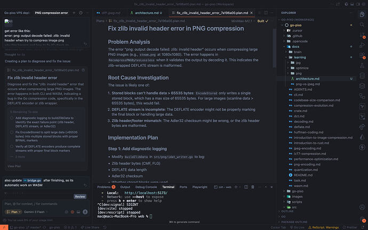Click the editor vertical scrollbar
The height and width of the screenshot is (230, 368).
(274, 48)
